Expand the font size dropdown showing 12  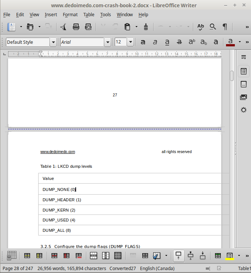click(130, 42)
